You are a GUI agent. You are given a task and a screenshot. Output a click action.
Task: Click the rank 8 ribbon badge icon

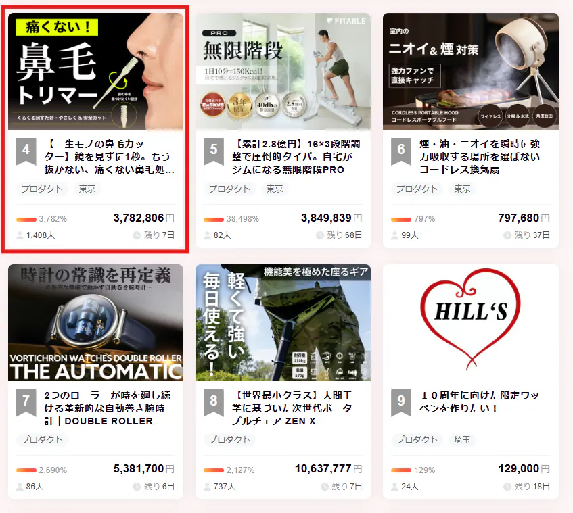[x=213, y=402]
